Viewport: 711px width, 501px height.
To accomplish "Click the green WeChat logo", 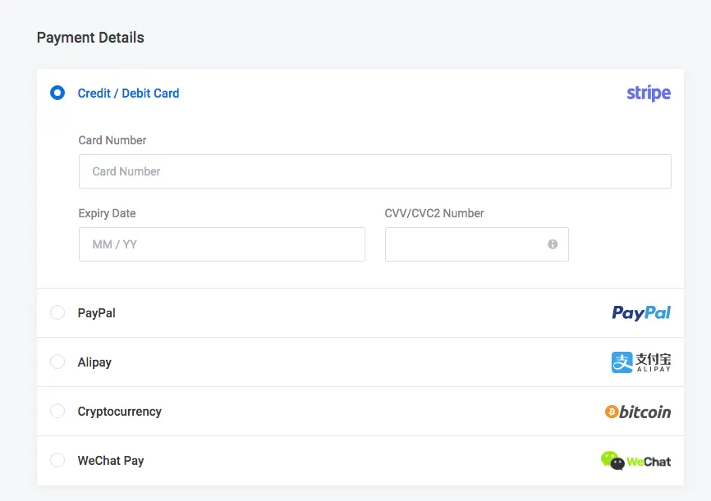I will pos(635,461).
